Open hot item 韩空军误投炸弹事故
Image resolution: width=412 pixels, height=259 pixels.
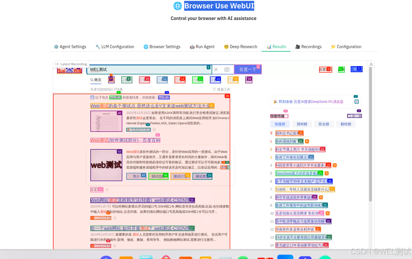coord(296,197)
